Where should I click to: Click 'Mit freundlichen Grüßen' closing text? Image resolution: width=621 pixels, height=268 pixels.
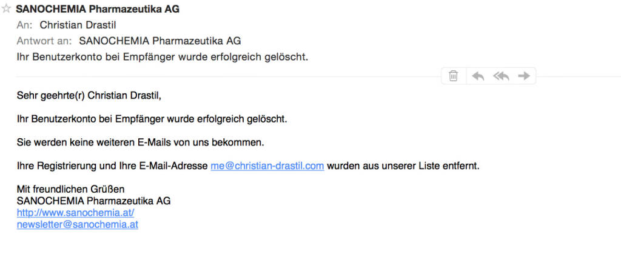(x=70, y=189)
